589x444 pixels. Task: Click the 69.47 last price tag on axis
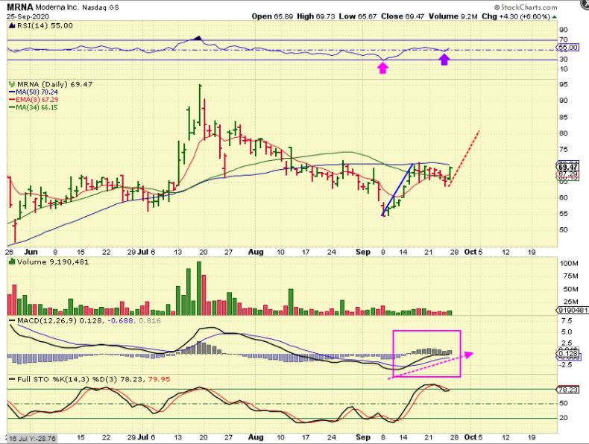[568, 168]
